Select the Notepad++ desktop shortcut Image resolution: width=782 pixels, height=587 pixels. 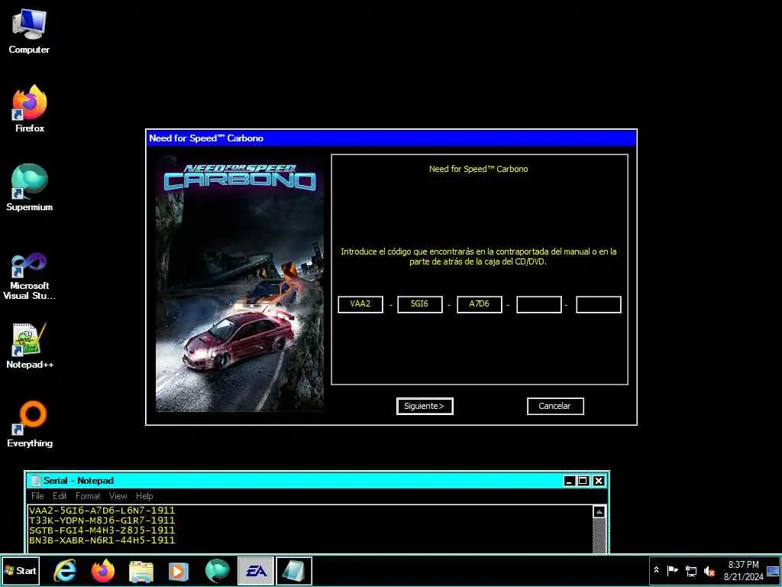(30, 345)
